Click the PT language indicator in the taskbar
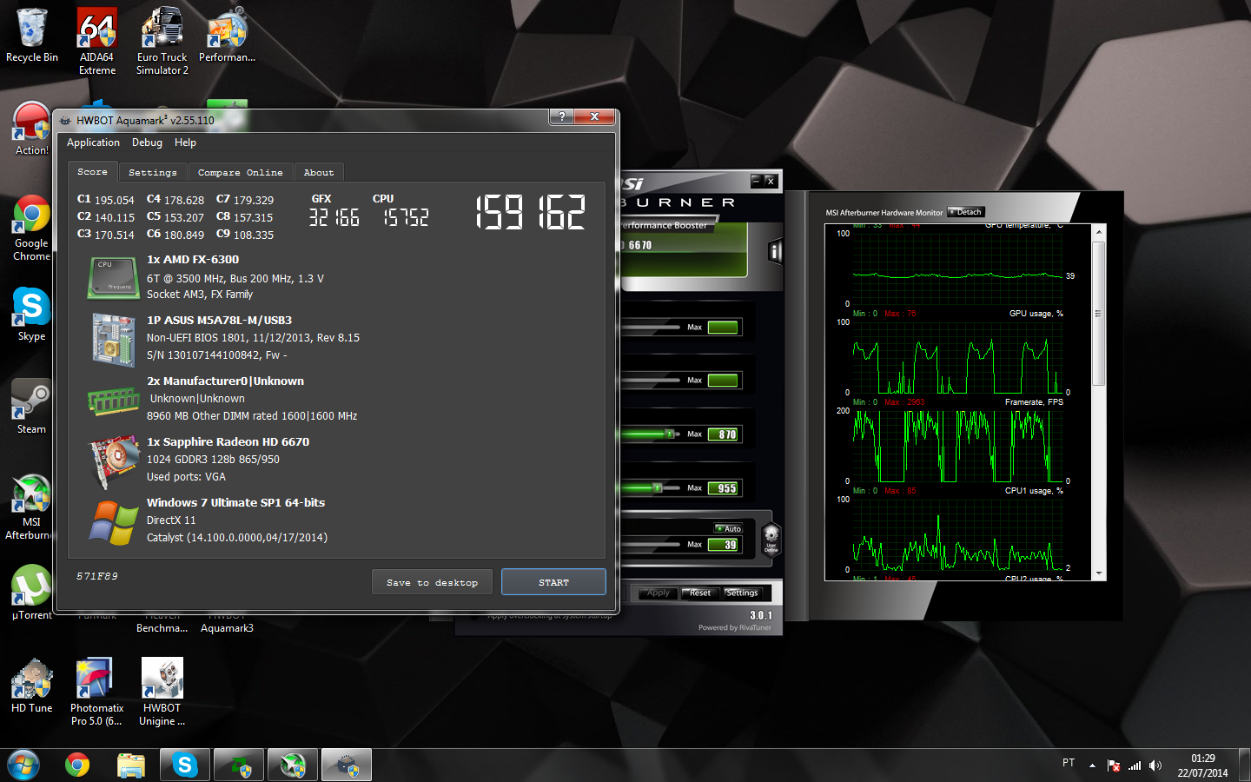This screenshot has width=1251, height=782. point(1069,763)
